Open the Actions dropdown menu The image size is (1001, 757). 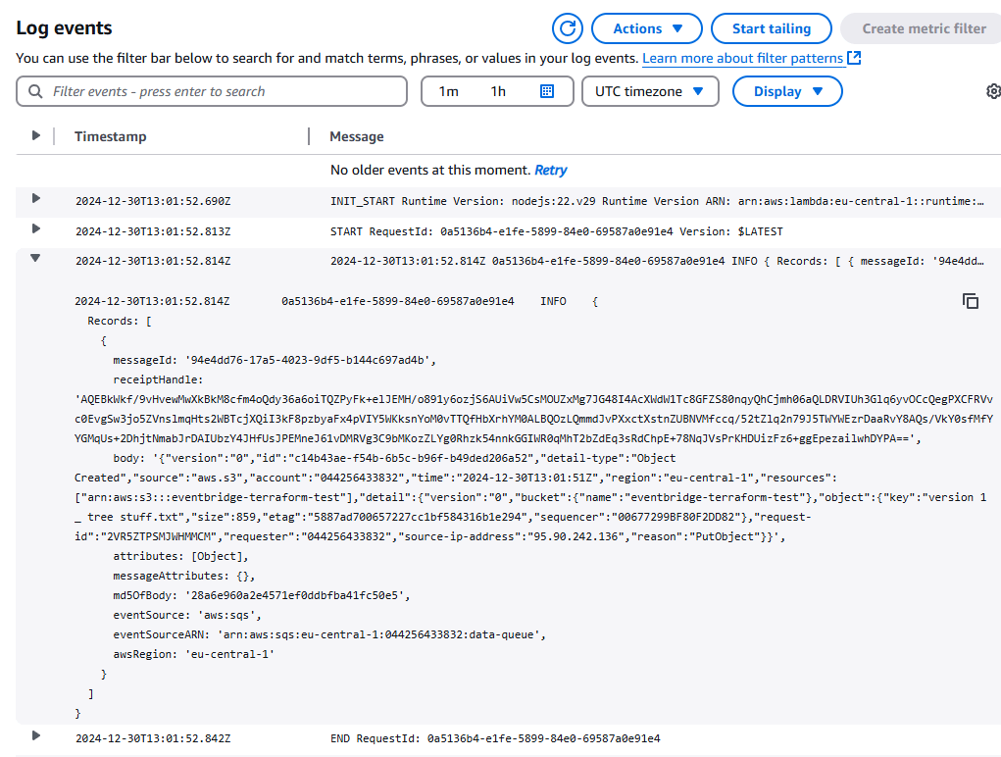click(x=647, y=28)
